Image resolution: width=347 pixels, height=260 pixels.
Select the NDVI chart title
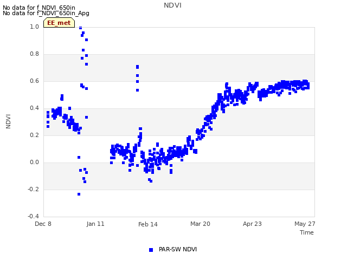click(172, 5)
